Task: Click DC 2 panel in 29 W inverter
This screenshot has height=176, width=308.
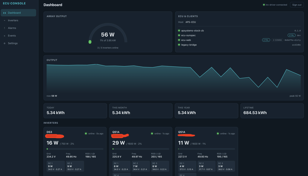Action: click(141, 166)
